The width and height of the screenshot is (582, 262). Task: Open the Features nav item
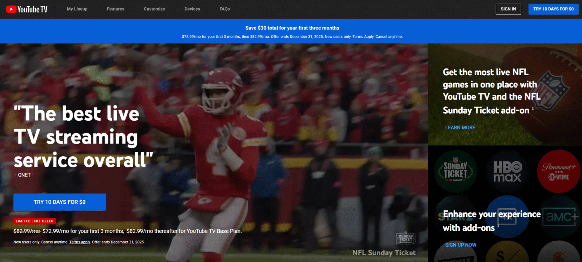click(116, 9)
